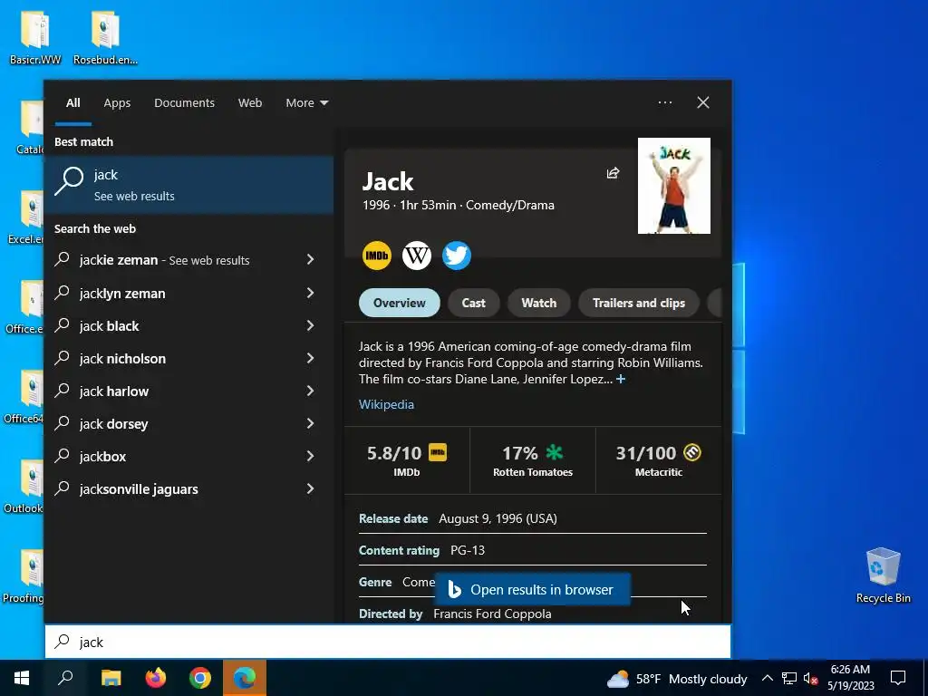Expand the jack black suggestion arrow
928x696 pixels.
click(x=310, y=325)
